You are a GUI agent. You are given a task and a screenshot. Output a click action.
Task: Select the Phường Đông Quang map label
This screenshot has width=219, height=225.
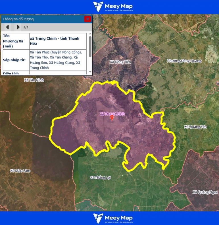tap(184, 61)
